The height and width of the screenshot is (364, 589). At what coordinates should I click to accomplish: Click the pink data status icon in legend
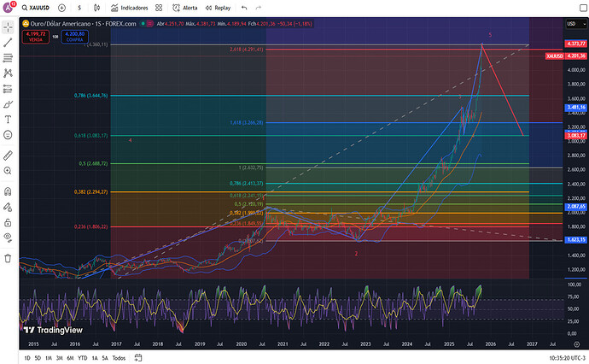tap(150, 24)
